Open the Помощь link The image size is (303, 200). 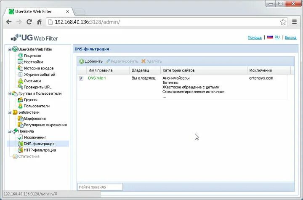click(255, 37)
